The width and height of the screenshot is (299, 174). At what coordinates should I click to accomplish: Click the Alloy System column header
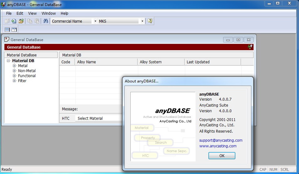click(x=161, y=62)
